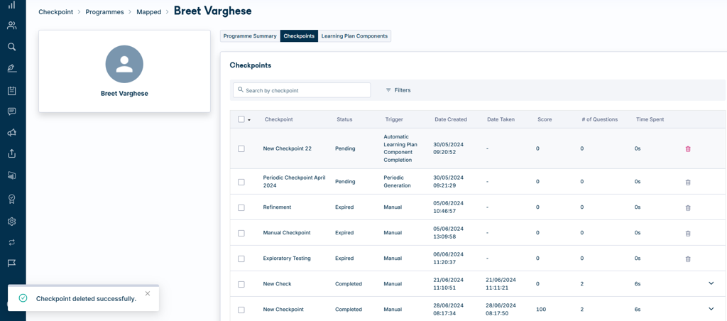Screen dimensions: 727x321
Task: Sort by Time Spent column header
Action: [650, 119]
